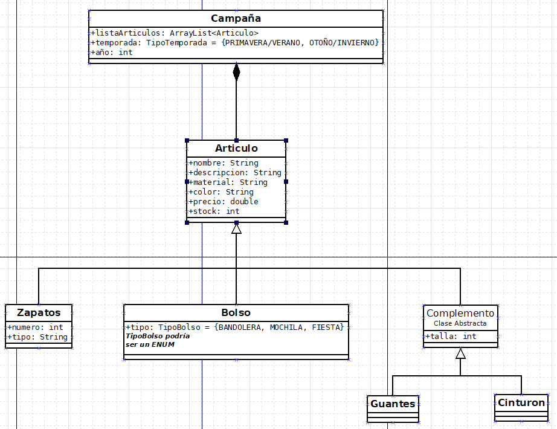557x429 pixels.
Task: Click the Zapatos class box title
Action: [x=39, y=313]
